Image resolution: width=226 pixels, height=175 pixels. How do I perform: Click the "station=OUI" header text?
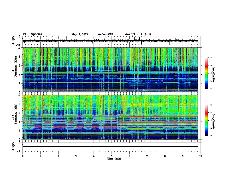(x=106, y=34)
